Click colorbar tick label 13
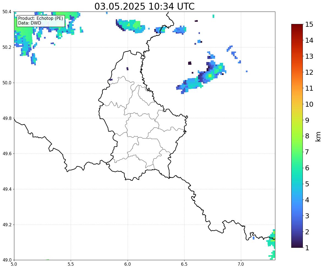 tap(309, 56)
